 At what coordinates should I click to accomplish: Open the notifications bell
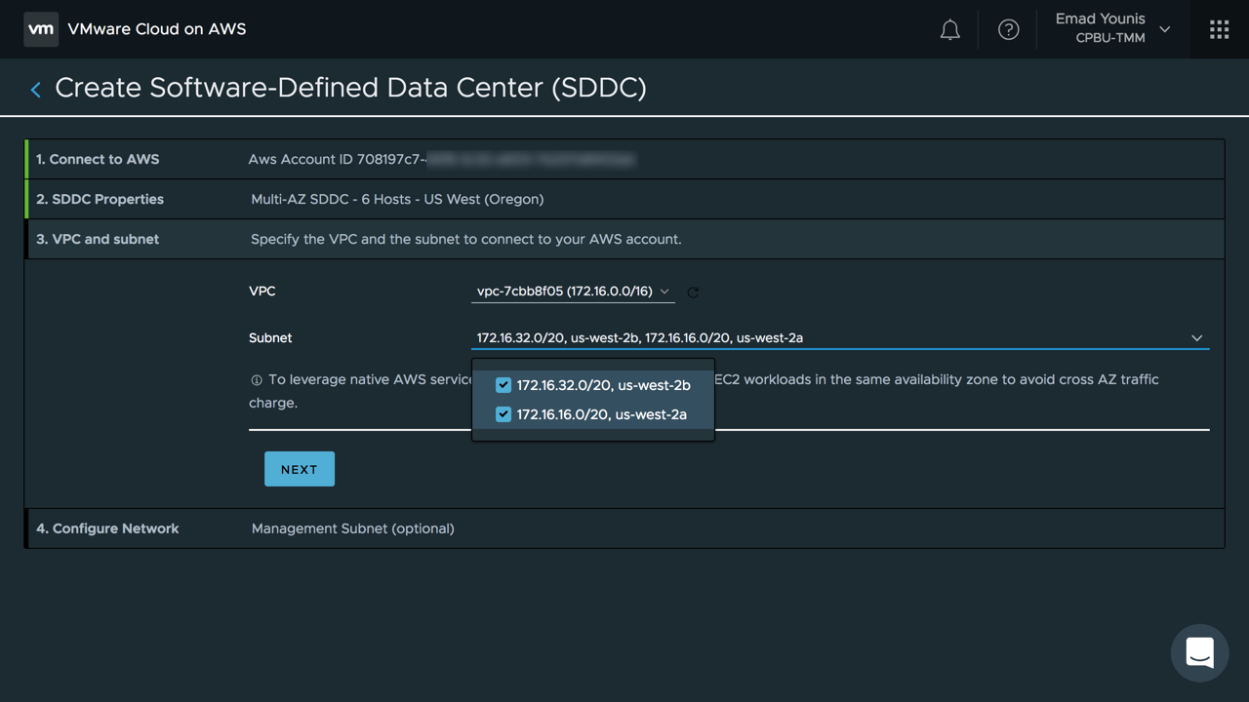[x=949, y=29]
